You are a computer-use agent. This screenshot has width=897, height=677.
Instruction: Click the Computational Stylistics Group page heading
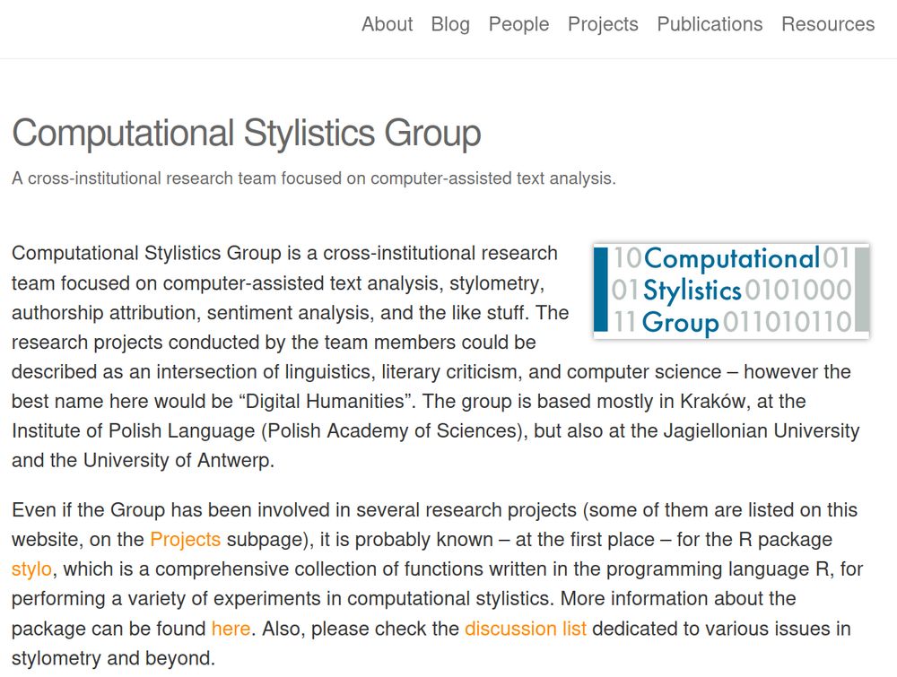coord(246,133)
